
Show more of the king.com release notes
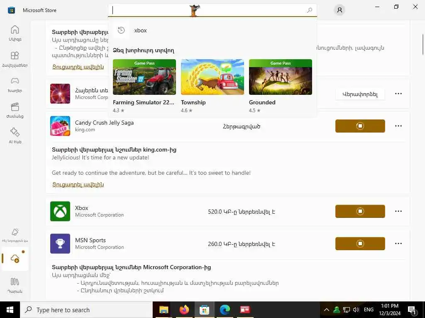[78, 184]
